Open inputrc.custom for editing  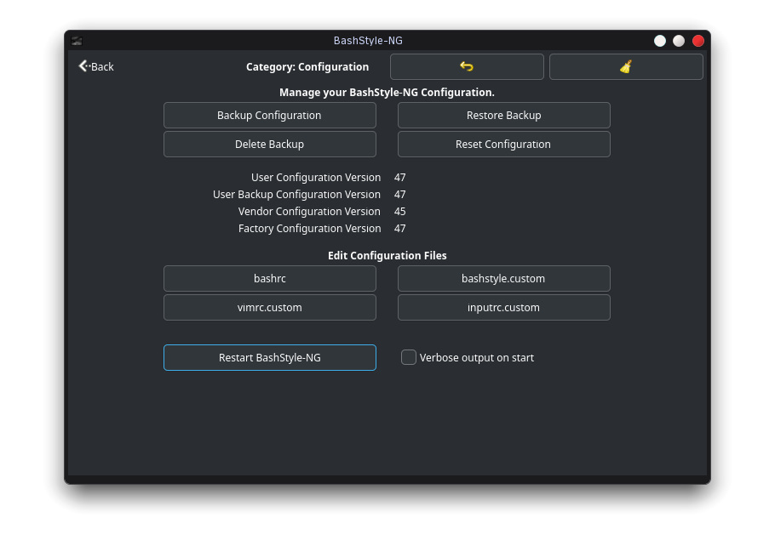click(x=503, y=307)
